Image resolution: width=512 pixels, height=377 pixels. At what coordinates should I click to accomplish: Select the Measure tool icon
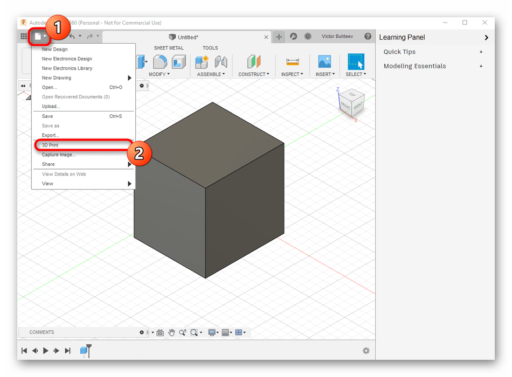pyautogui.click(x=293, y=62)
